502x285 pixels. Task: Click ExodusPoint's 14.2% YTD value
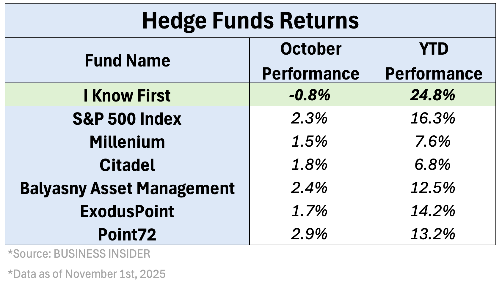pyautogui.click(x=433, y=211)
